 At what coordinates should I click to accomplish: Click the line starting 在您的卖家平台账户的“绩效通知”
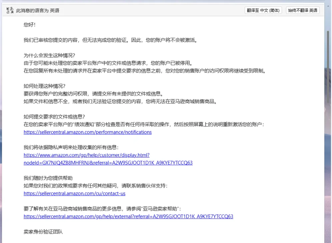tap(144, 124)
